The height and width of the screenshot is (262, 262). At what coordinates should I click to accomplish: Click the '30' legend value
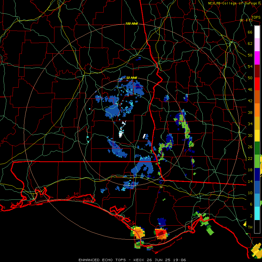[x=250, y=135]
